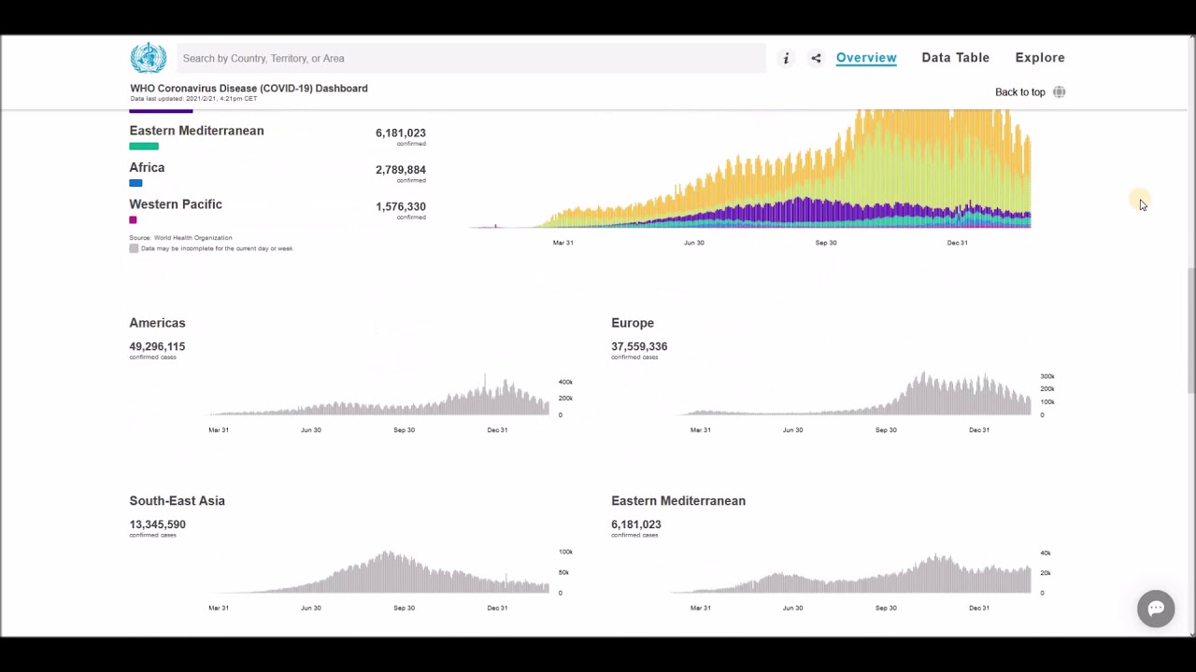The image size is (1196, 672).
Task: Click the globe icon beside Back to top
Action: (1059, 92)
